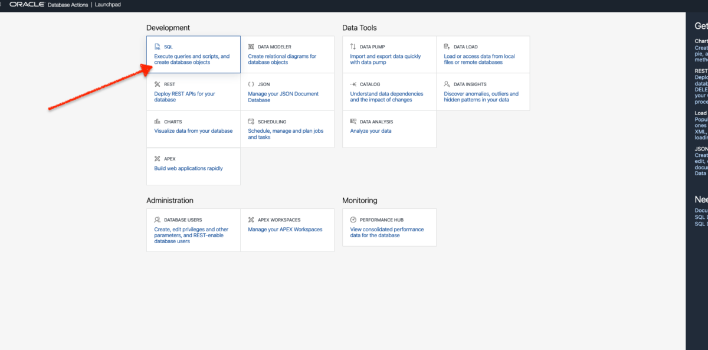Open Data Pump using its arrows icon
The image size is (708, 350).
pos(353,46)
